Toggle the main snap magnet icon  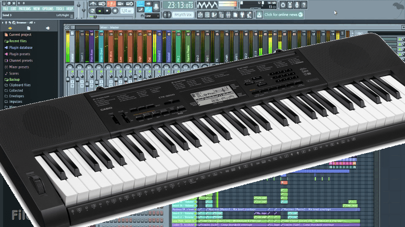coord(142,16)
